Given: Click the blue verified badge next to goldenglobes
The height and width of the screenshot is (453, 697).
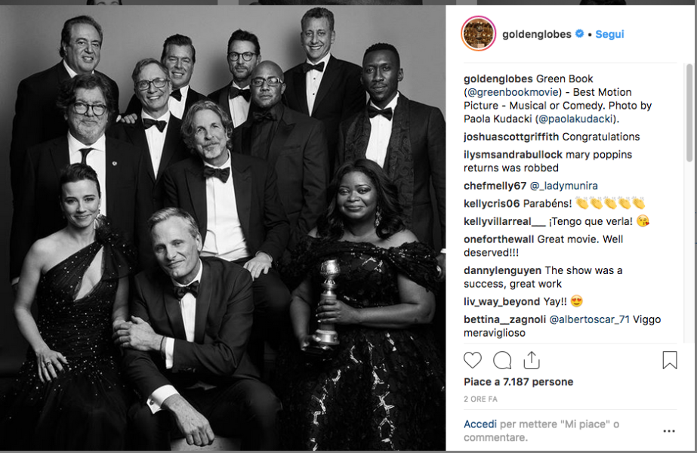Looking at the screenshot, I should [579, 33].
